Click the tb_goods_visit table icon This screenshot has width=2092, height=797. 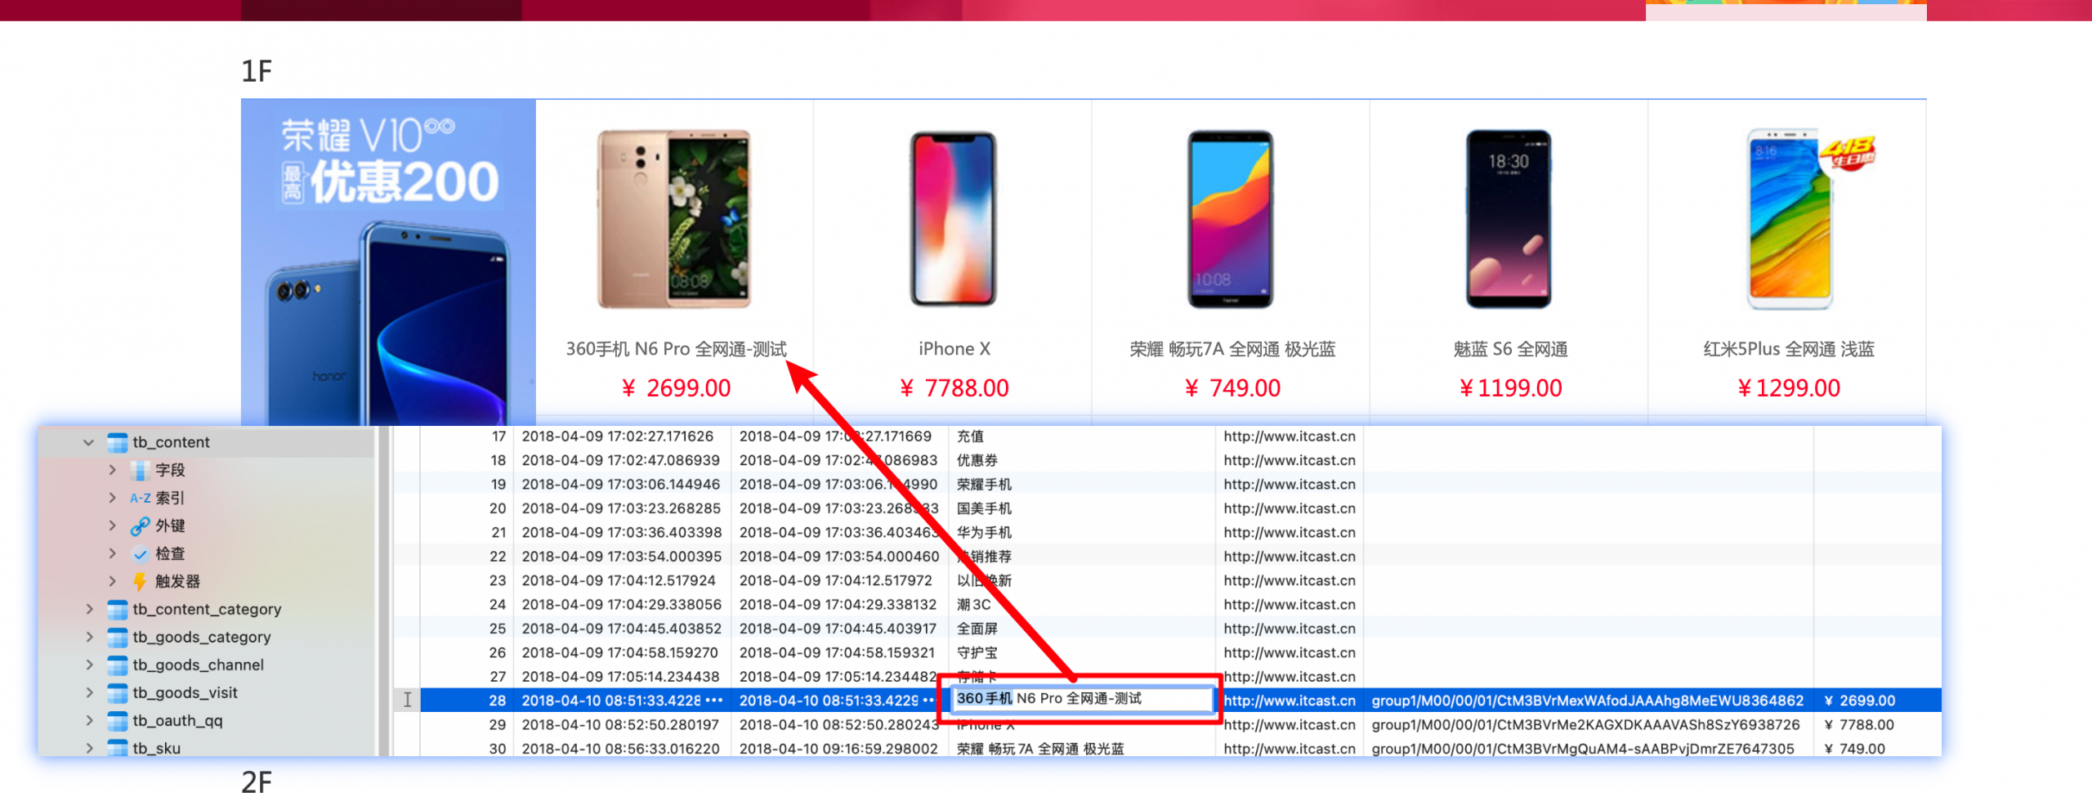point(118,692)
